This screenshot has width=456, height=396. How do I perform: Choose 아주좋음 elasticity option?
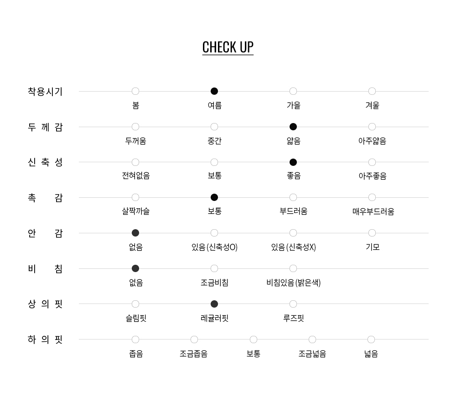click(372, 162)
